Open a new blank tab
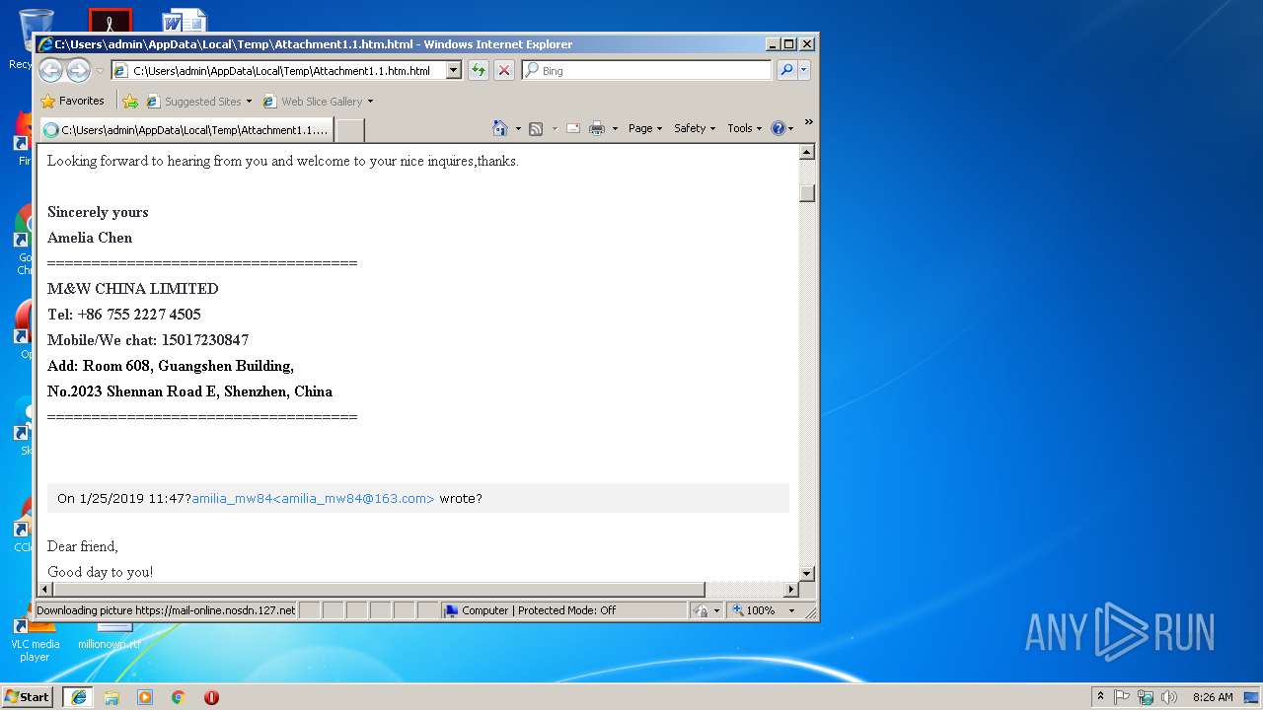This screenshot has height=710, width=1263. point(350,130)
